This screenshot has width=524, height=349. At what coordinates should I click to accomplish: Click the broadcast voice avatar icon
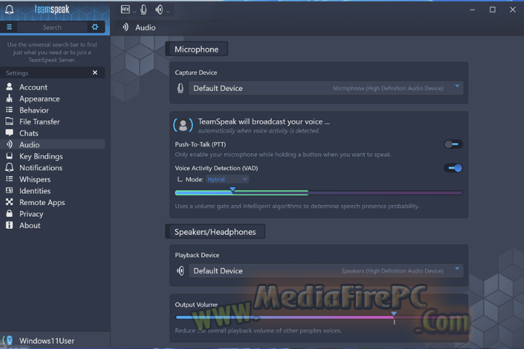pos(183,125)
